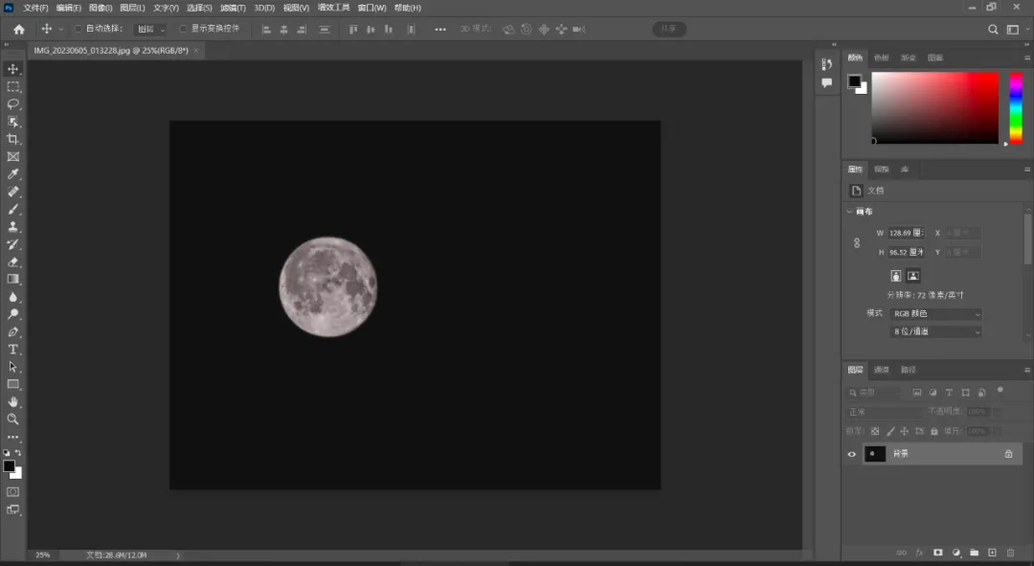The image size is (1034, 566).
Task: Select the Hand tool
Action: coord(13,401)
